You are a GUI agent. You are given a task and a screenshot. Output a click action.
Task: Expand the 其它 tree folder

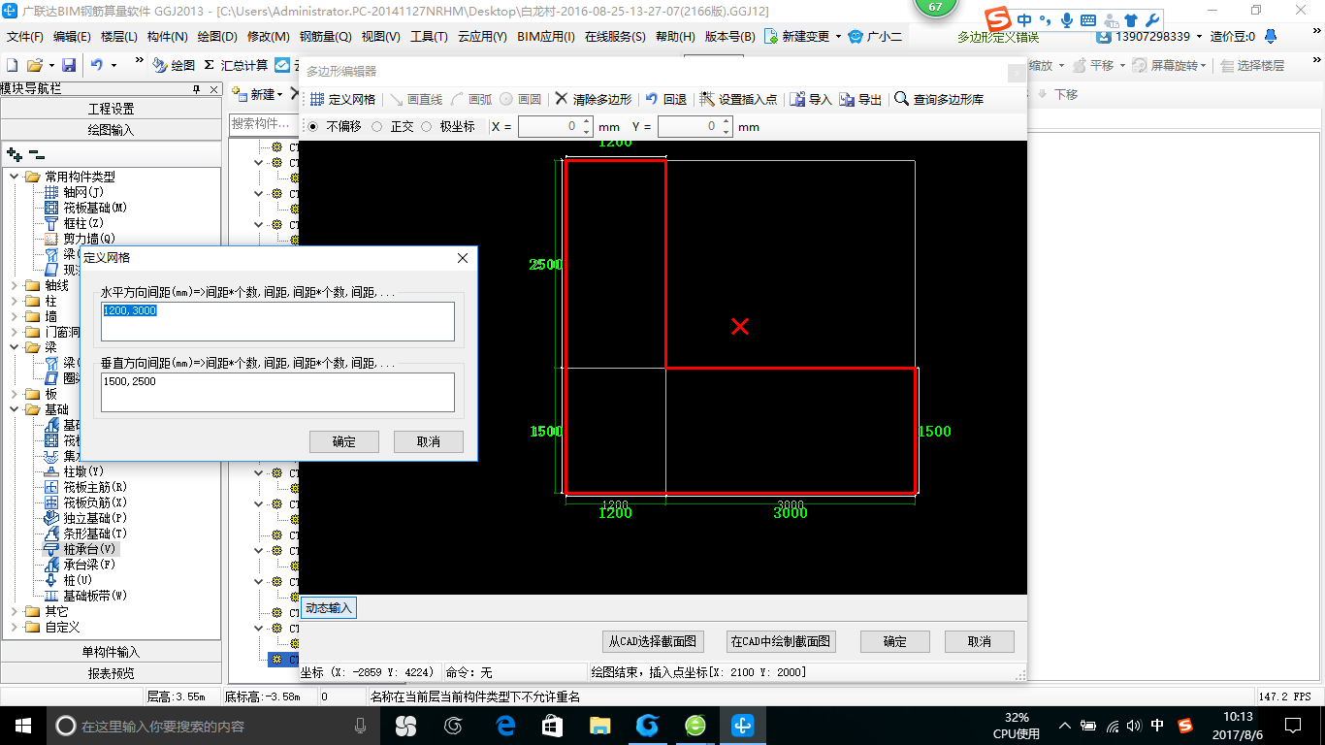click(x=15, y=611)
